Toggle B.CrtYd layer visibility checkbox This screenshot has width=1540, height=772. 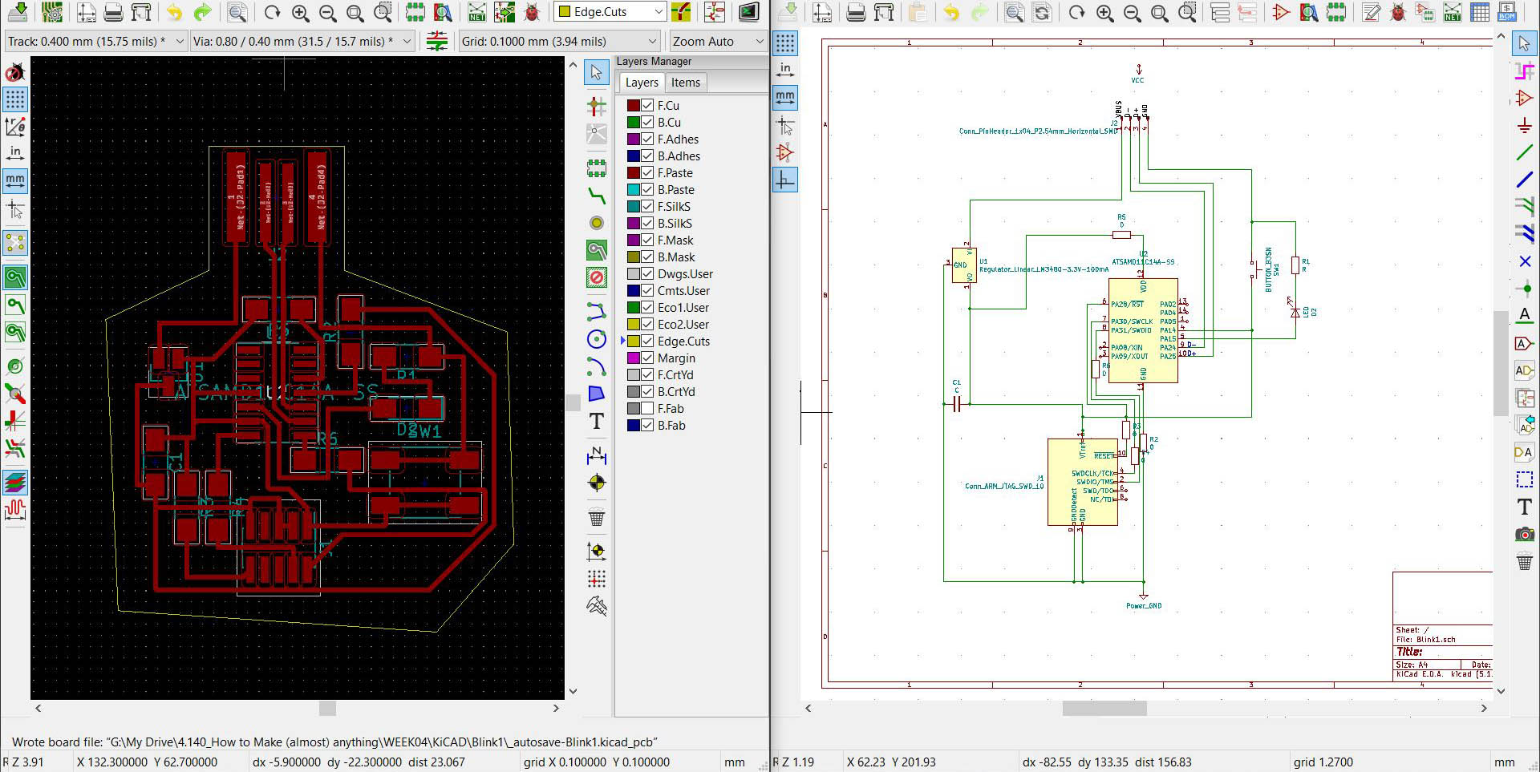(647, 391)
